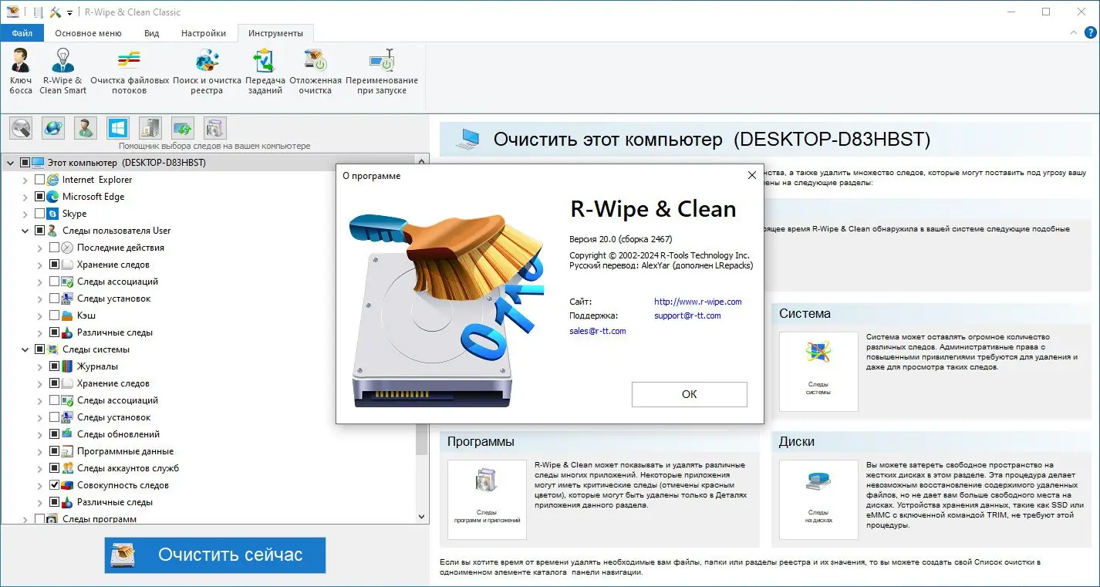Screen dimensions: 1100x587
Task: Close the О программе dialog
Action: tap(752, 175)
